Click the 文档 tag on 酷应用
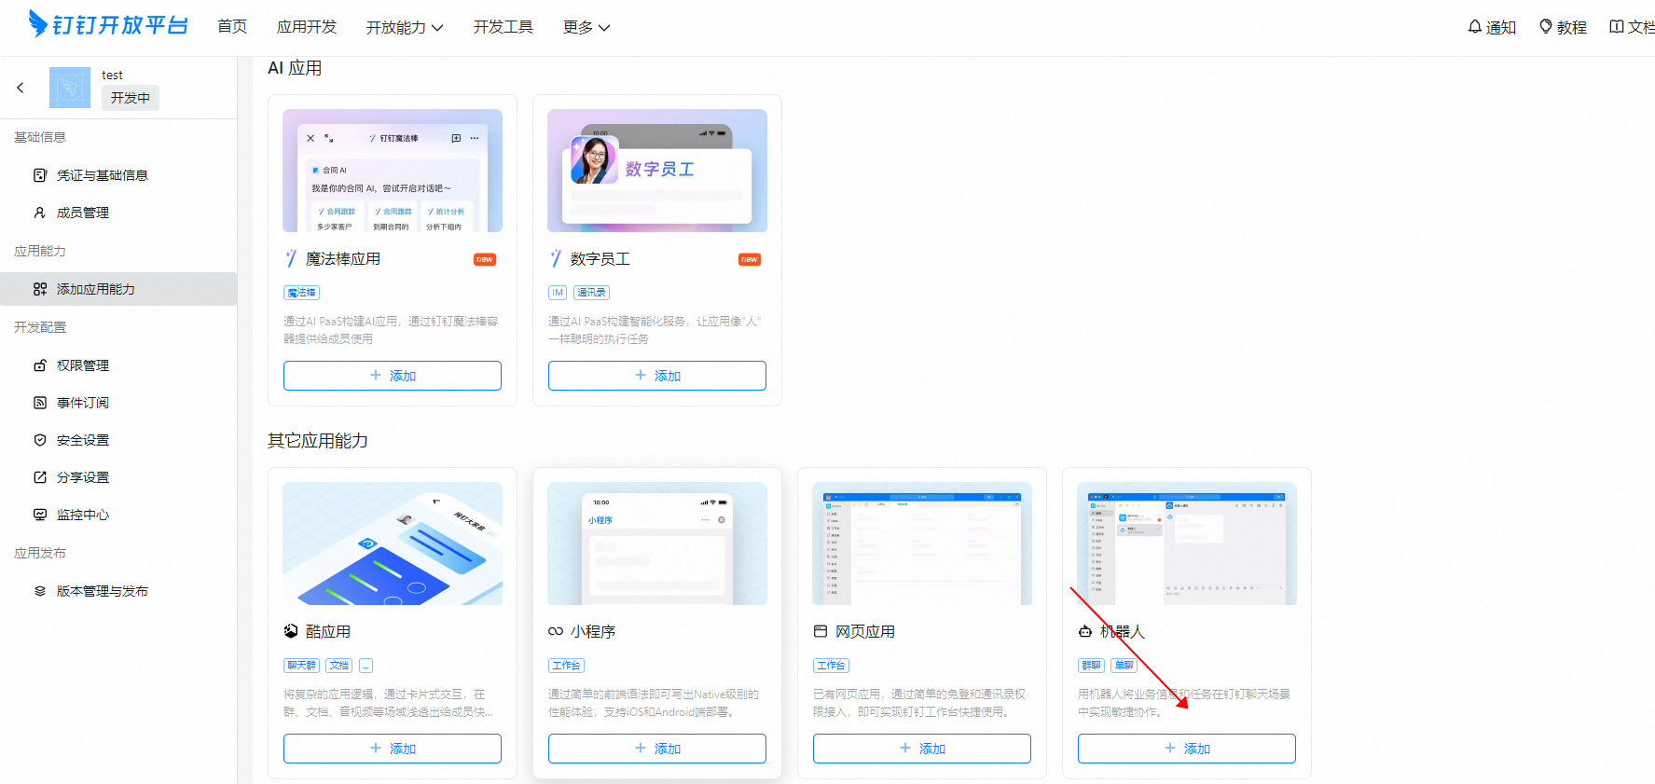 click(x=339, y=666)
